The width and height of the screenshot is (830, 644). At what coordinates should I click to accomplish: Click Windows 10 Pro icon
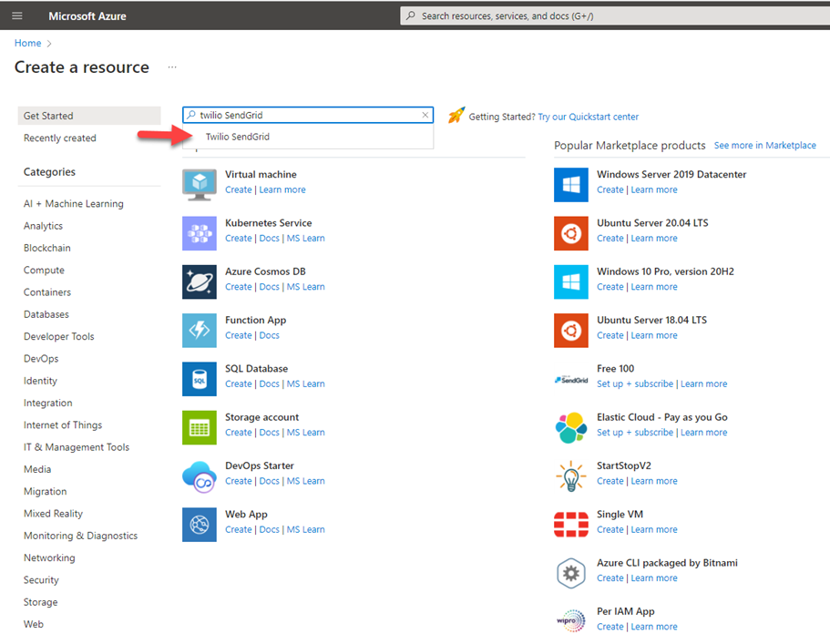pyautogui.click(x=570, y=281)
